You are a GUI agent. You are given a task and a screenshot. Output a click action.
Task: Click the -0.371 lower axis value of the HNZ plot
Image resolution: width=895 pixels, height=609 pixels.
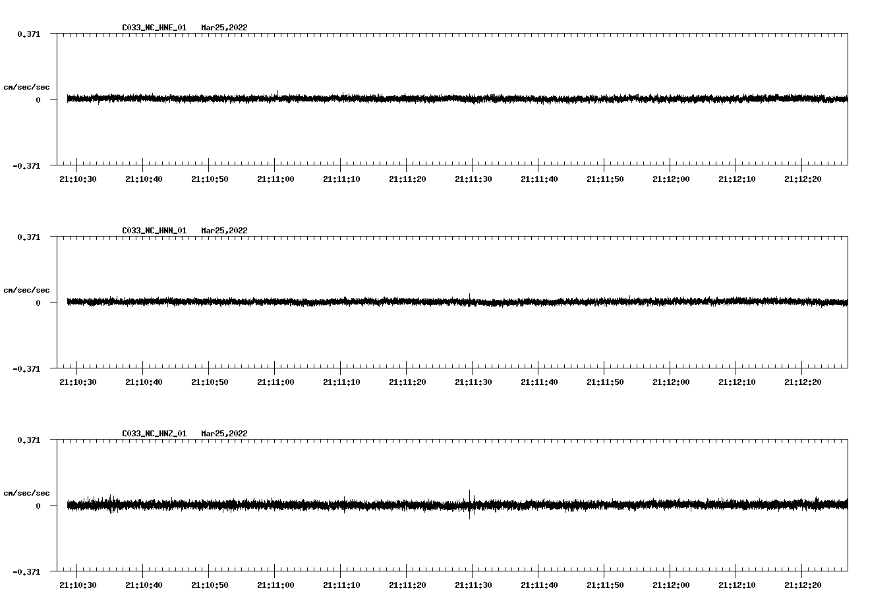point(26,571)
